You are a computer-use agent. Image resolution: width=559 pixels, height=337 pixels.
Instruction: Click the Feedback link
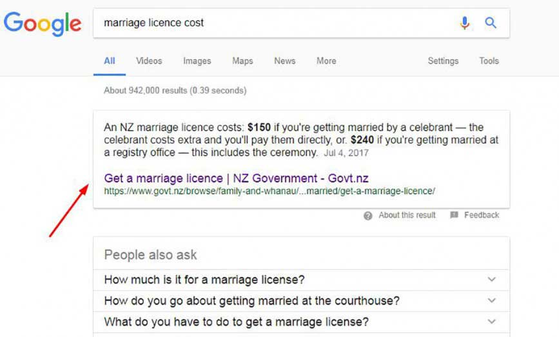(x=481, y=215)
